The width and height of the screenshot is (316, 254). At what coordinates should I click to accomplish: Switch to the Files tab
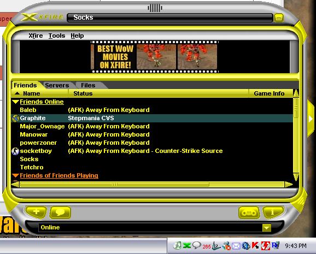88,85
